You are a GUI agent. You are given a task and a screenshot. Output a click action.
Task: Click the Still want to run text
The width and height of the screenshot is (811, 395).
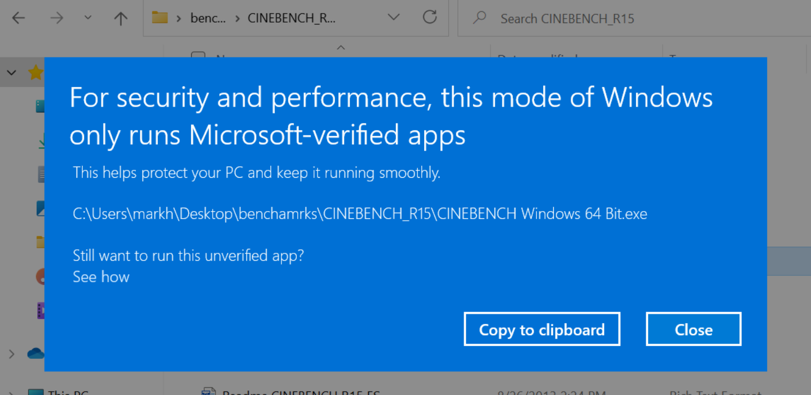click(x=188, y=256)
